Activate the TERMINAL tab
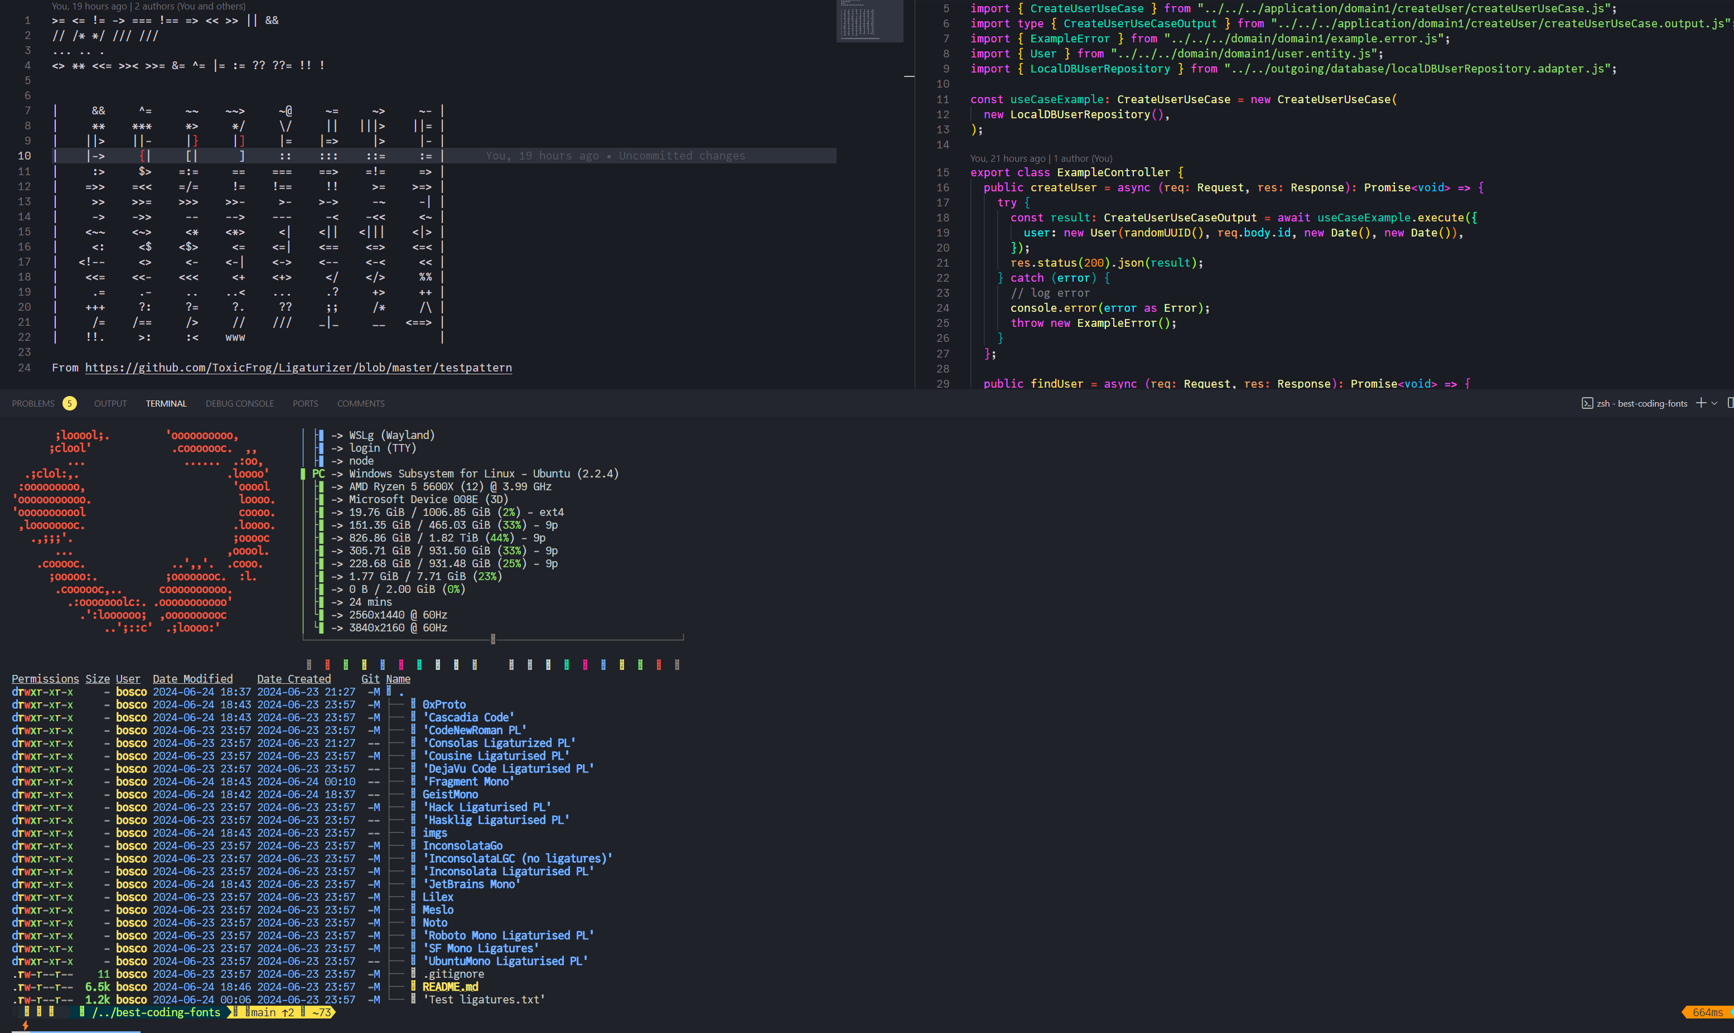This screenshot has width=1734, height=1033. pos(166,404)
